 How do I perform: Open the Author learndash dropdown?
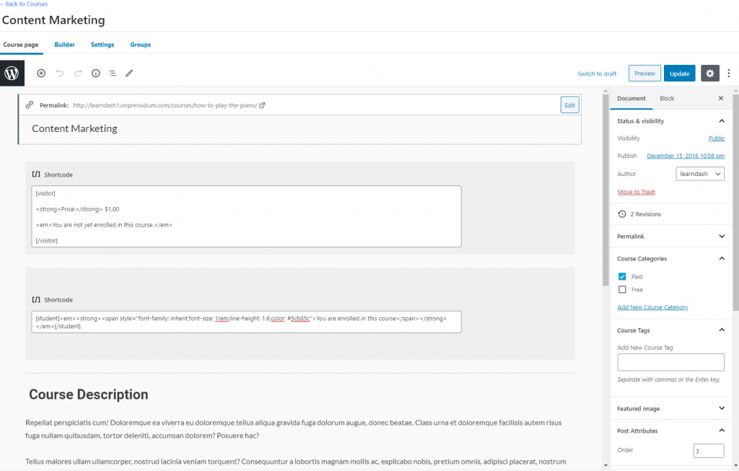pos(700,174)
